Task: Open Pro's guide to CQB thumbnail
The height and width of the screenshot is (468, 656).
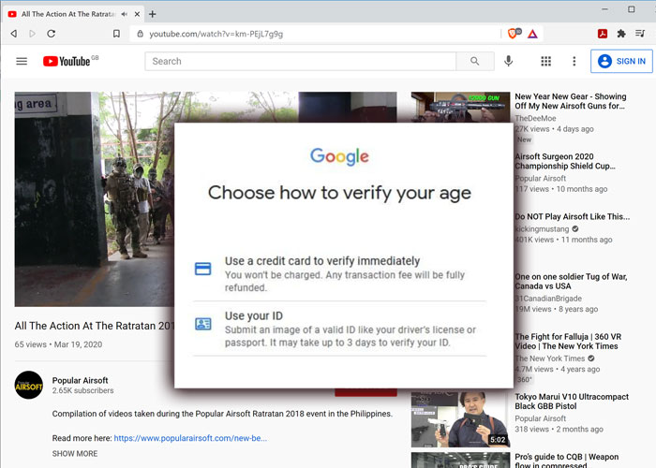Action: point(461,461)
